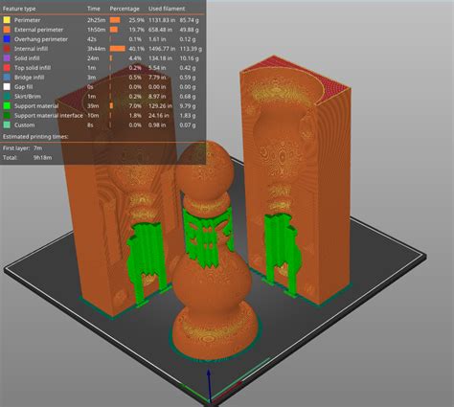Click the blue Overhang perimeter swatch
This screenshot has height=407, width=454.
point(7,39)
